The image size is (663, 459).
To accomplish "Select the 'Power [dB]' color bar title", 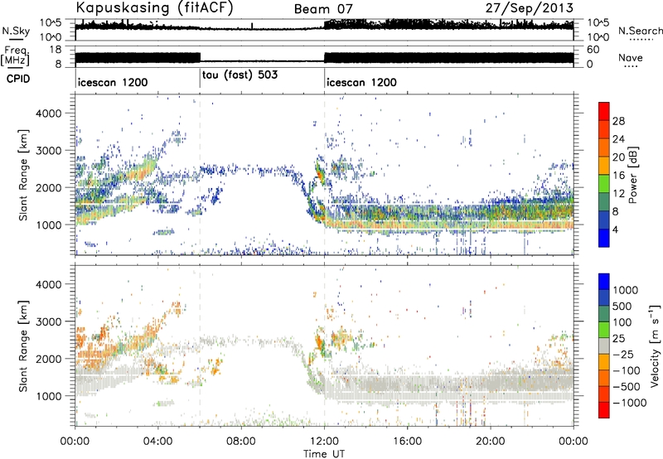I will coord(632,175).
